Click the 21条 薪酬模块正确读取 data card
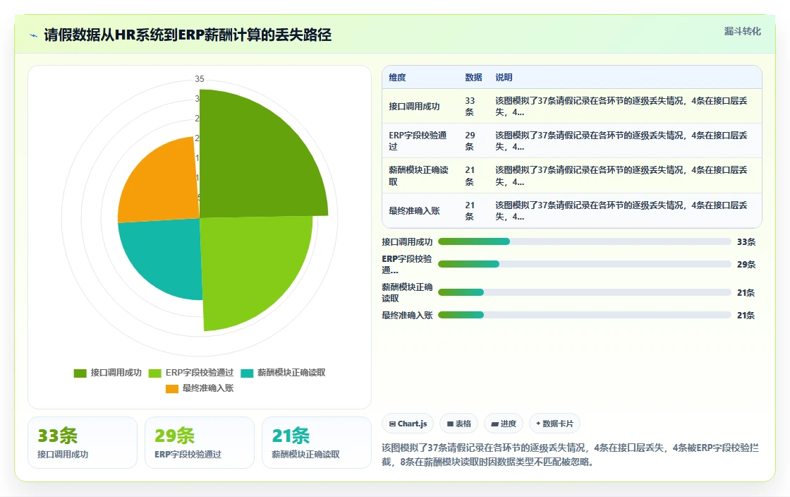Viewport: 790px width, 497px height. point(317,443)
